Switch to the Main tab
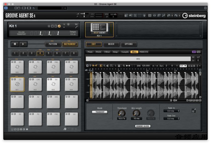 (x=90, y=52)
